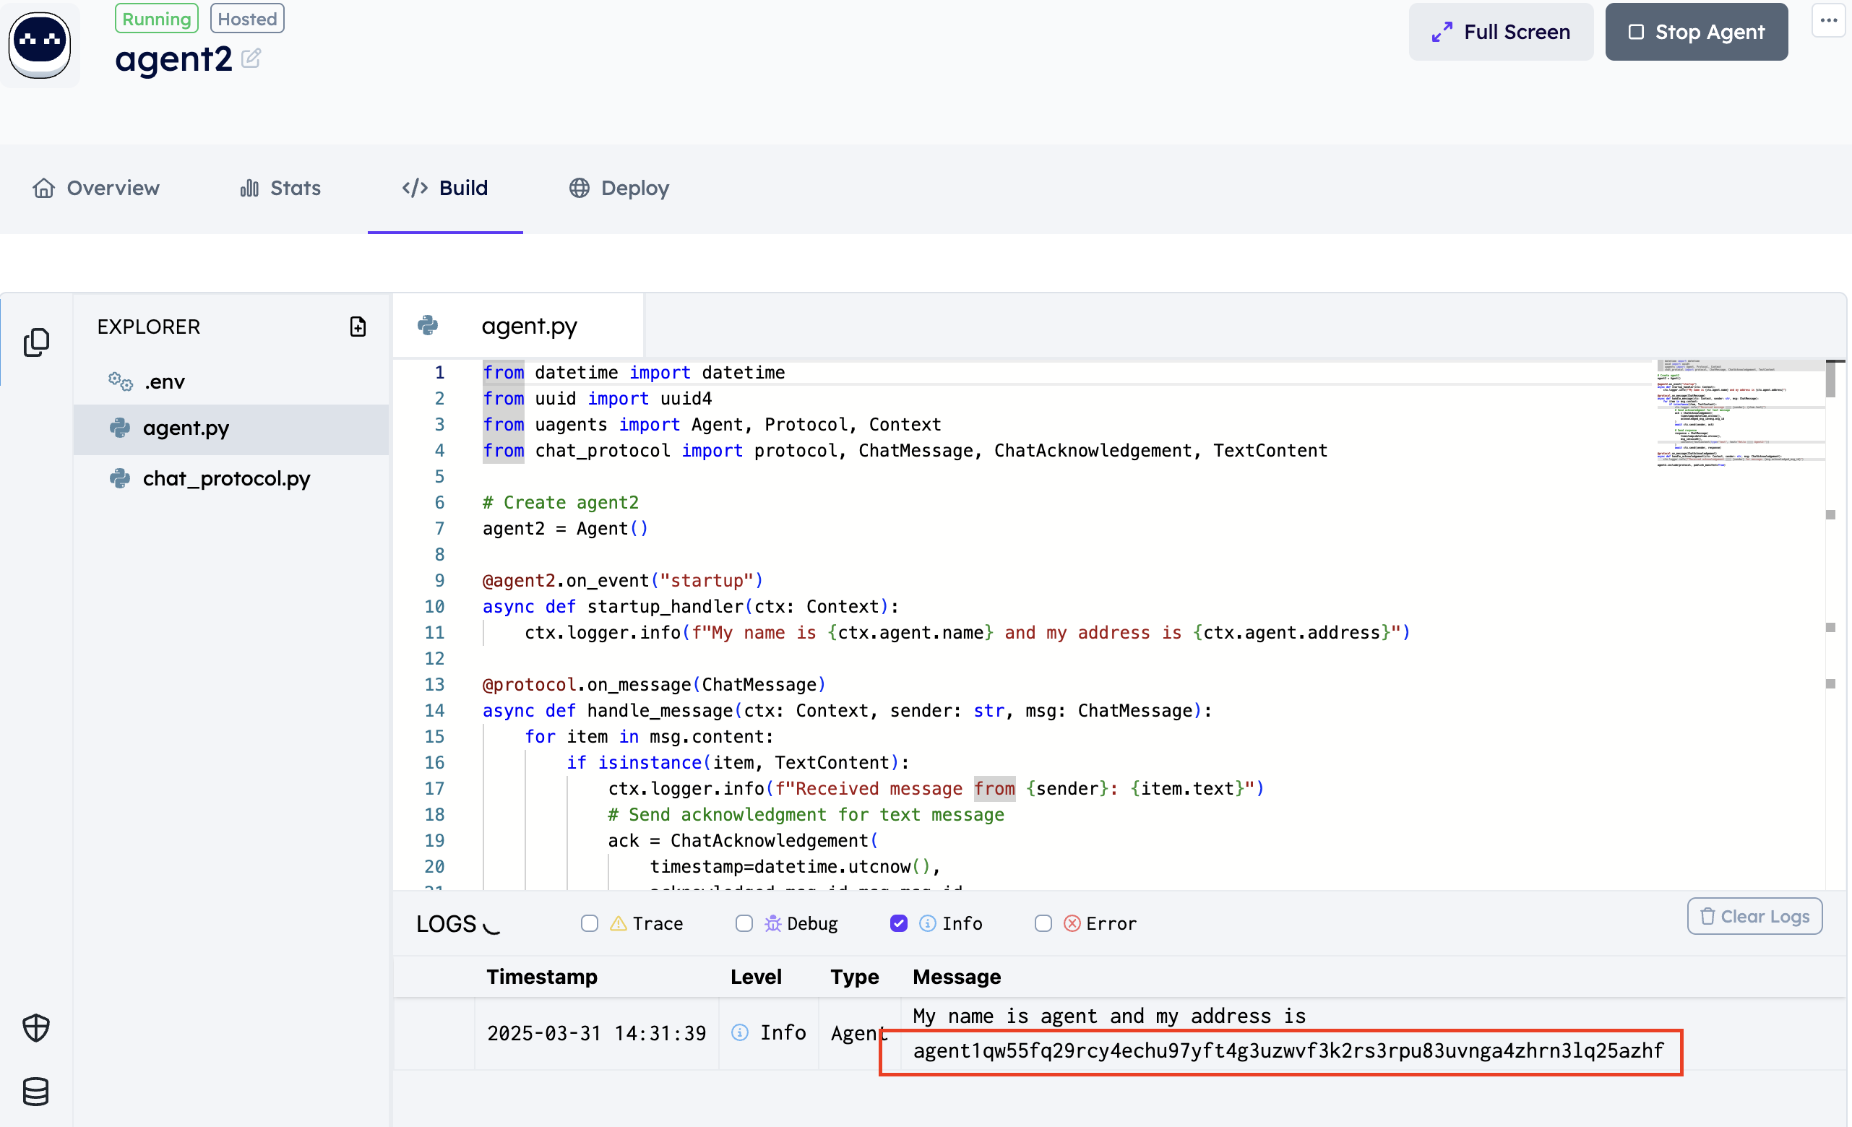Click the agent2 robot avatar icon

[40, 45]
